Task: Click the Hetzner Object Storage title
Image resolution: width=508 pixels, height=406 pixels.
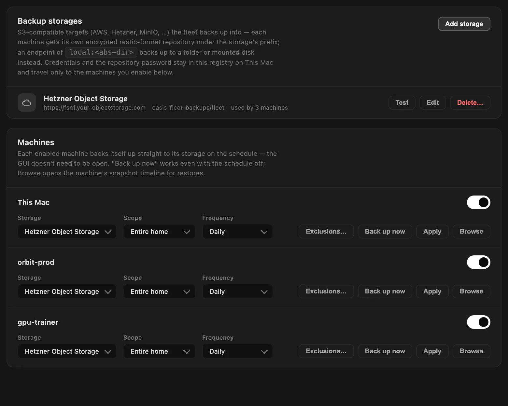Action: coord(86,99)
